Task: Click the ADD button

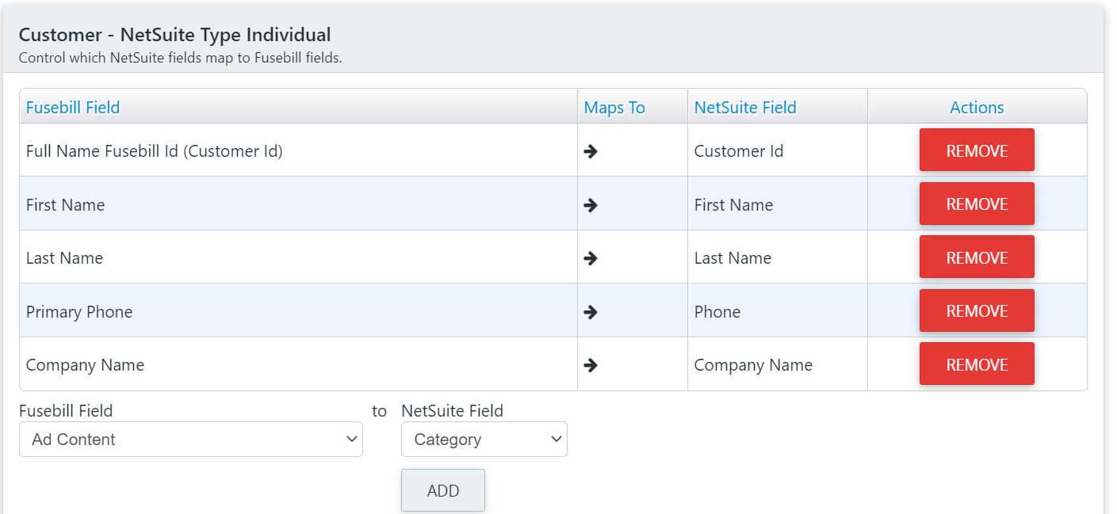Action: click(x=443, y=491)
